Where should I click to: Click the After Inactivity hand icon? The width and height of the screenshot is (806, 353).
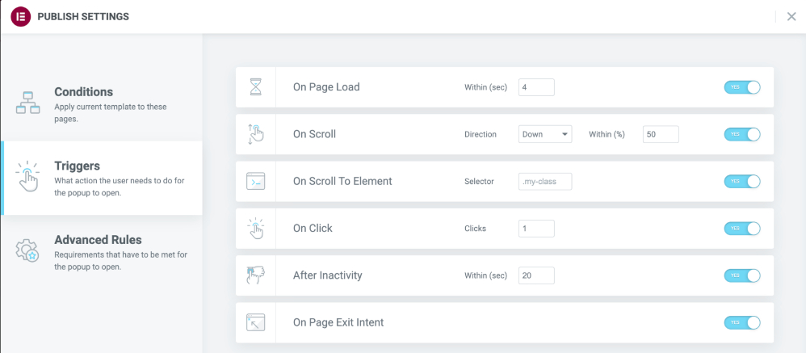[255, 276]
